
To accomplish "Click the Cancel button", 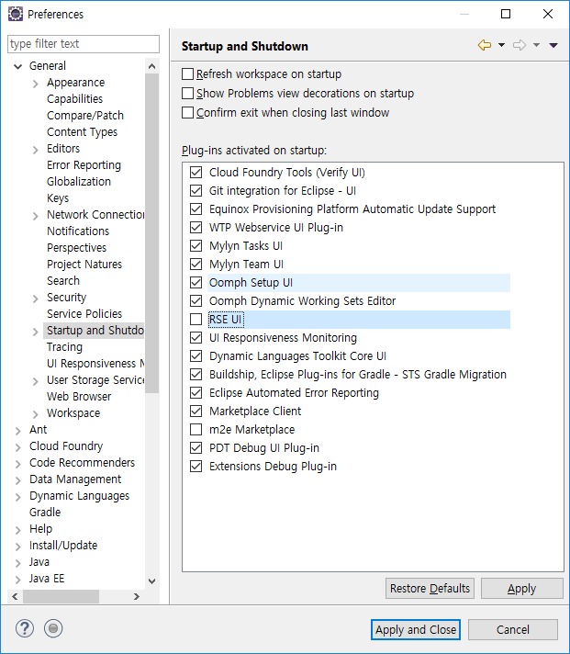I will pos(512,629).
